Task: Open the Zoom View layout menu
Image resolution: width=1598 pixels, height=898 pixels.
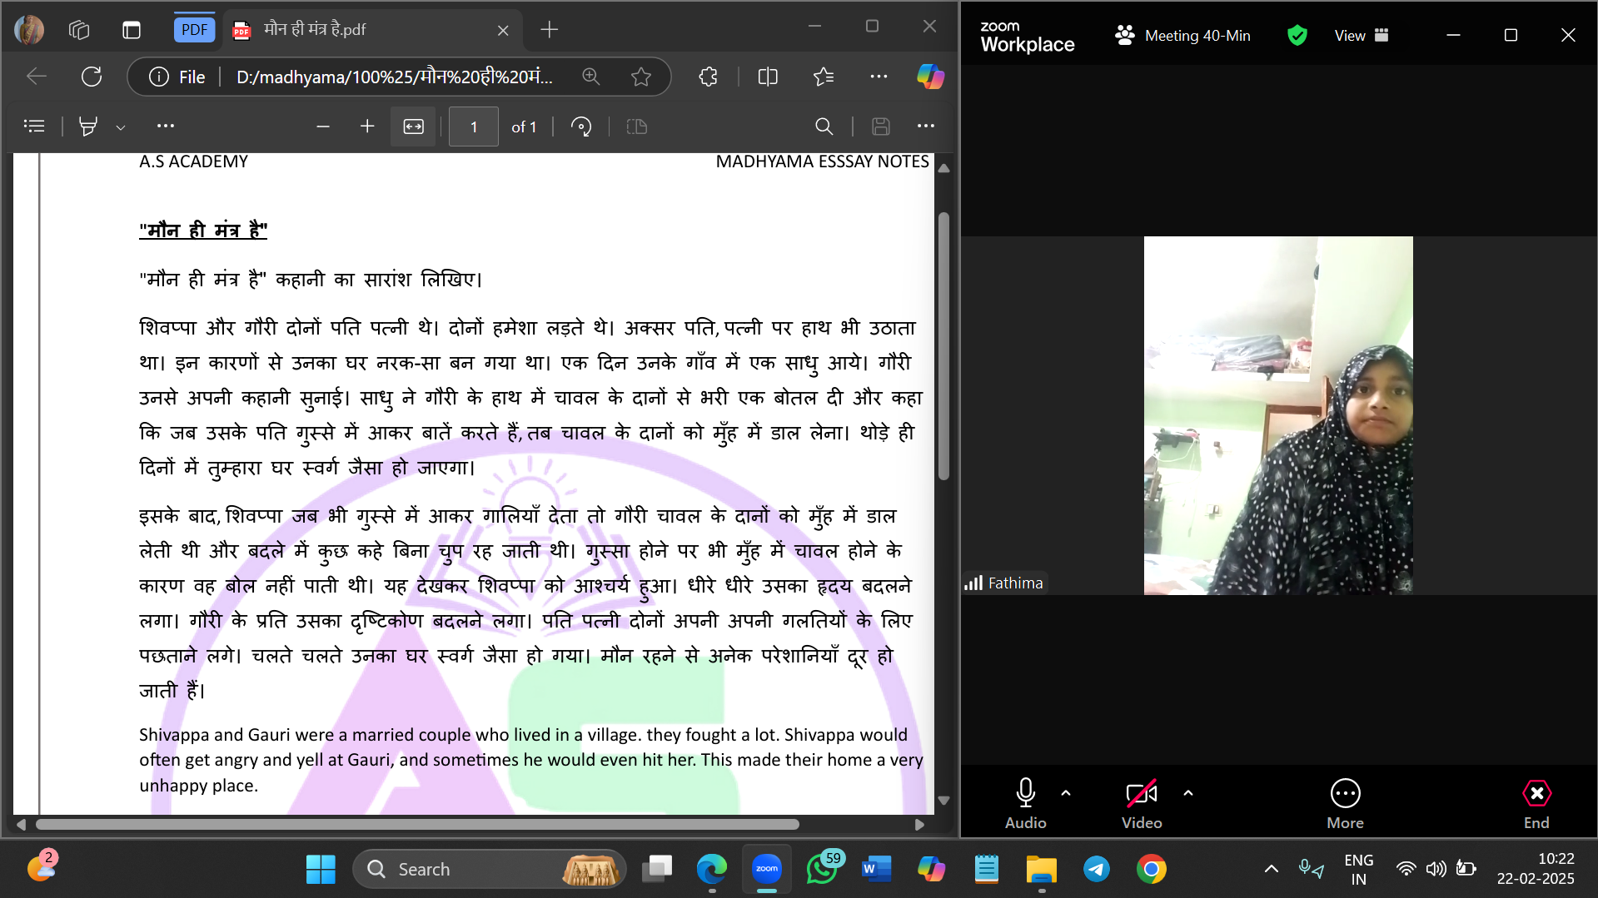Action: click(1361, 36)
